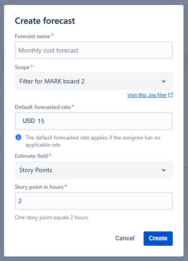188x261 pixels.
Task: Click the One story point equals 2 hours hint
Action: [51, 217]
